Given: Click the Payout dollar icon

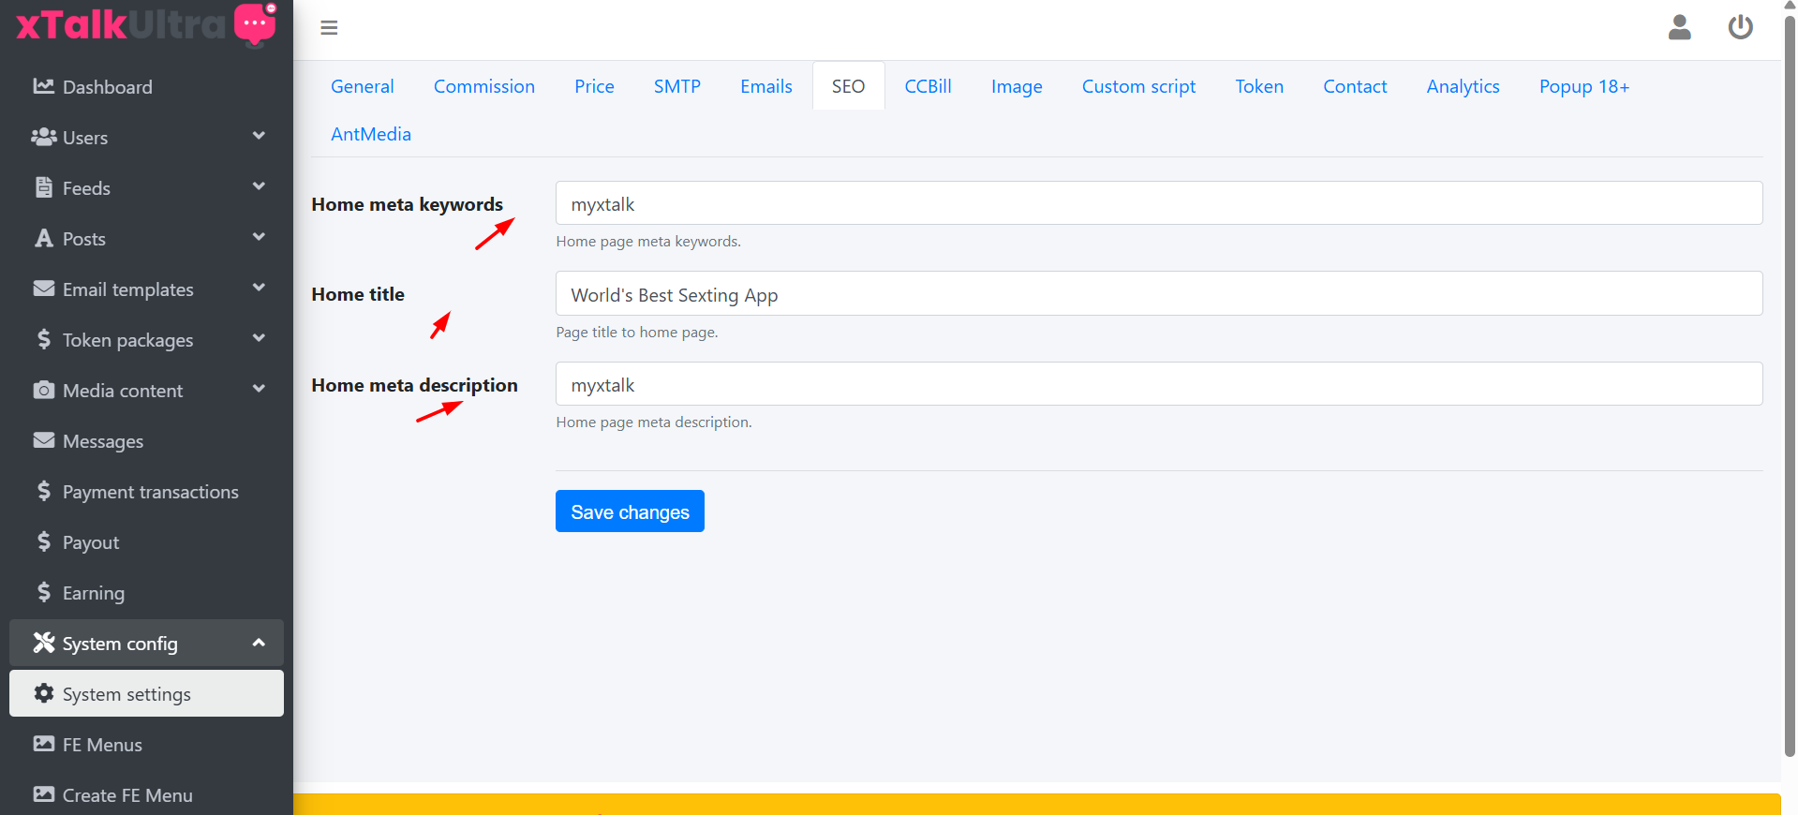Looking at the screenshot, I should (x=43, y=541).
